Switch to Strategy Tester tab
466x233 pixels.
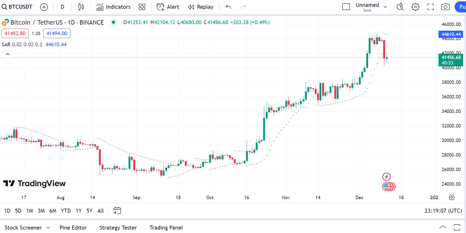(x=118, y=228)
